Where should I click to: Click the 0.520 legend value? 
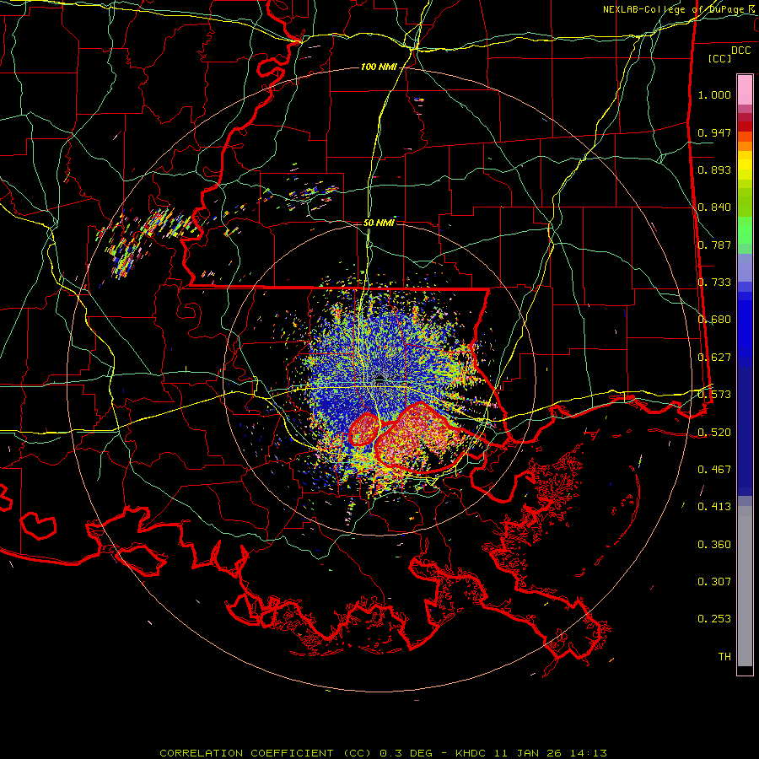[714, 432]
